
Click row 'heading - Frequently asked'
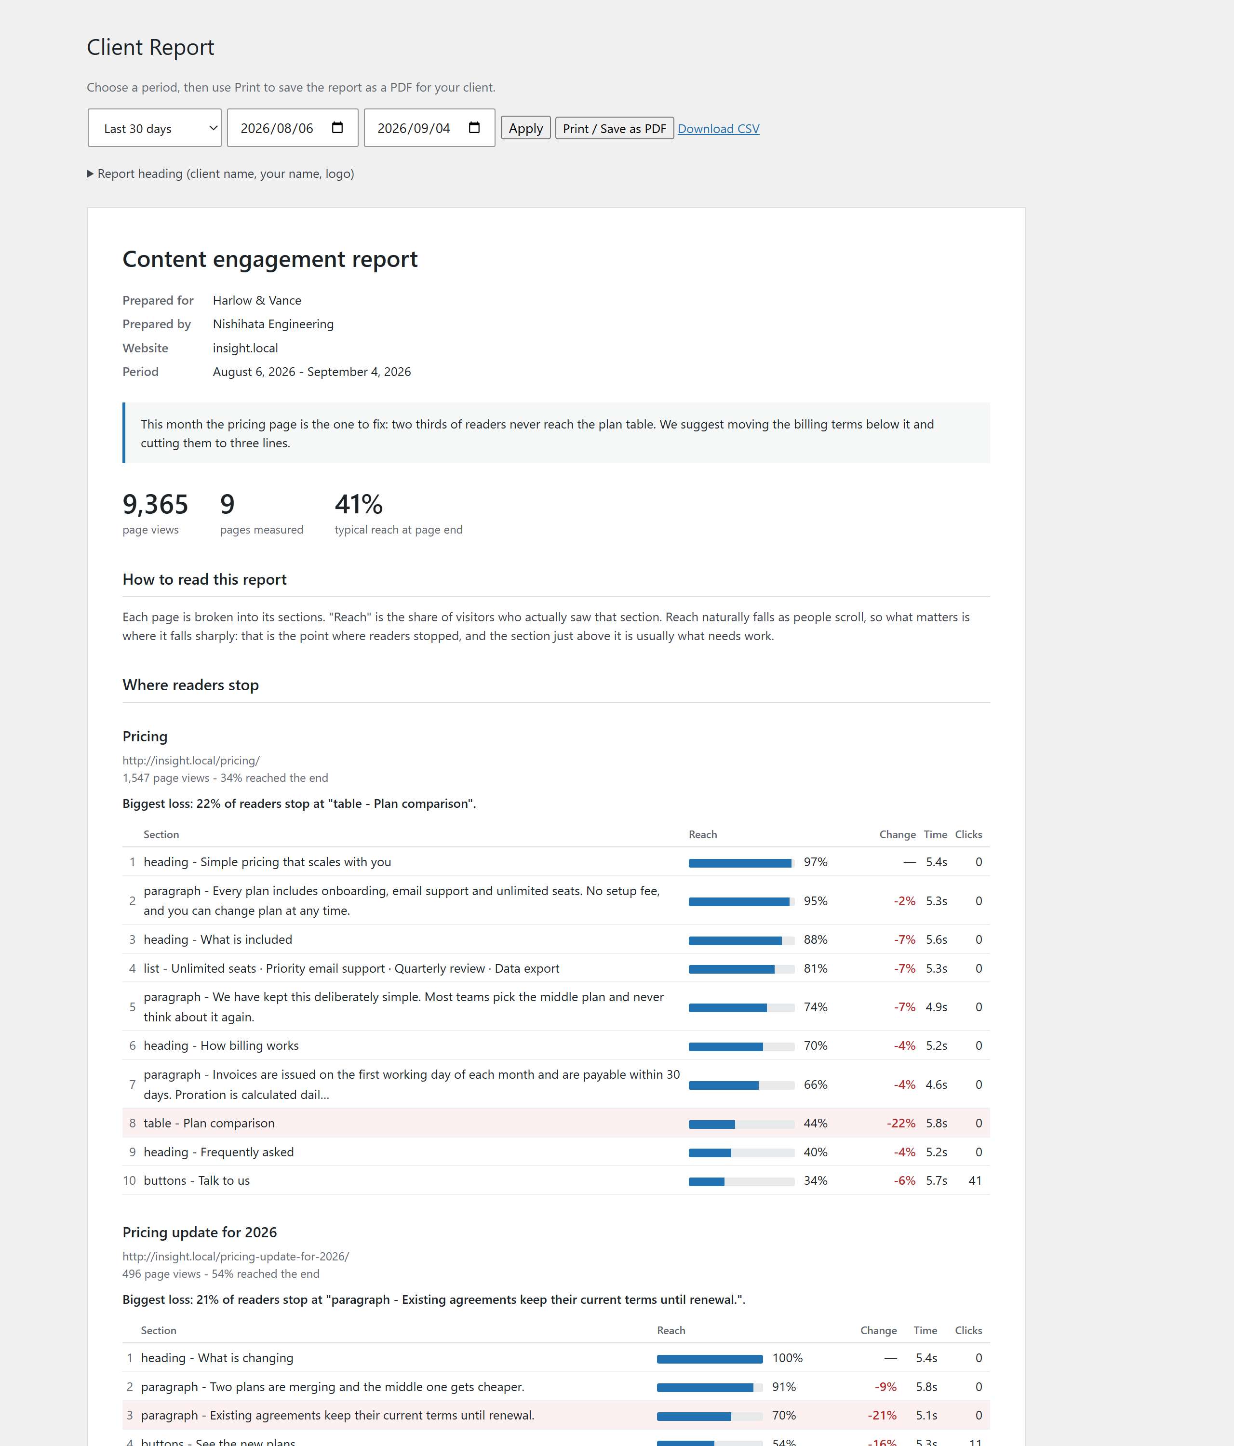[556, 1152]
